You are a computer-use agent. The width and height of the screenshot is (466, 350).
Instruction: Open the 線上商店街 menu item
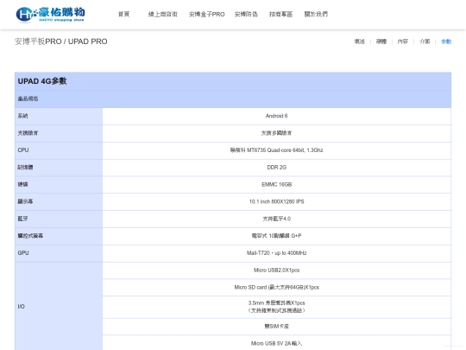[x=163, y=14]
